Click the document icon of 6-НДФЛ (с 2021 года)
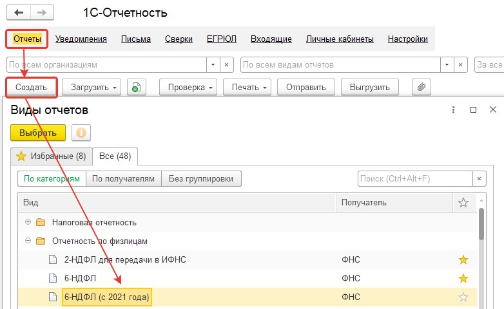 [x=53, y=297]
